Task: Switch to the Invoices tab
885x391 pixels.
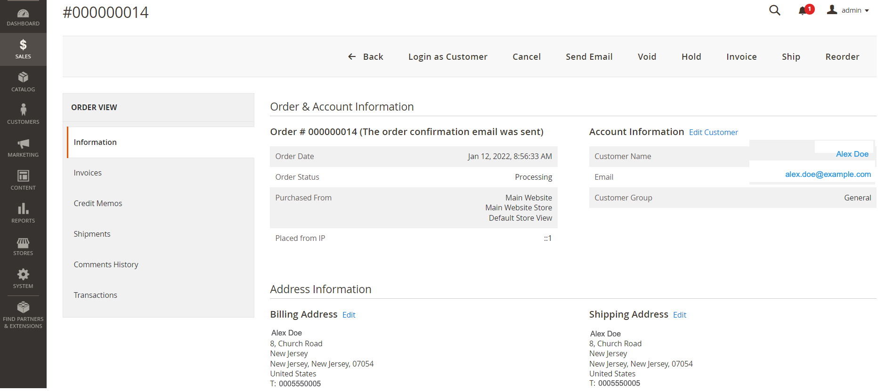Action: tap(88, 173)
